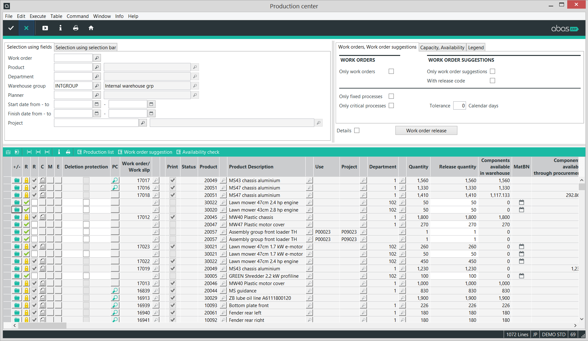Open Work order suggestion toolbar command
The image size is (588, 341).
tap(145, 152)
